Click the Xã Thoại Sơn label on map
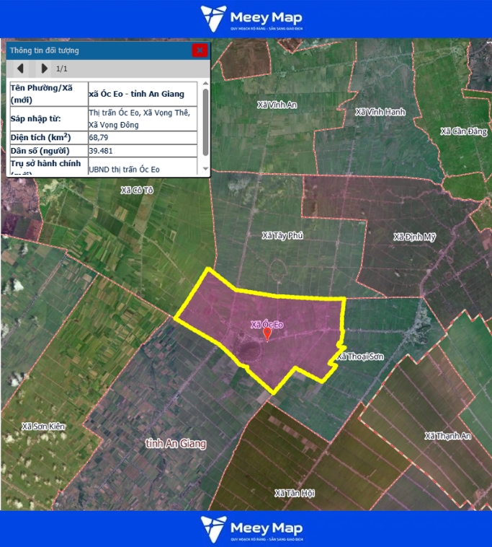 point(360,357)
